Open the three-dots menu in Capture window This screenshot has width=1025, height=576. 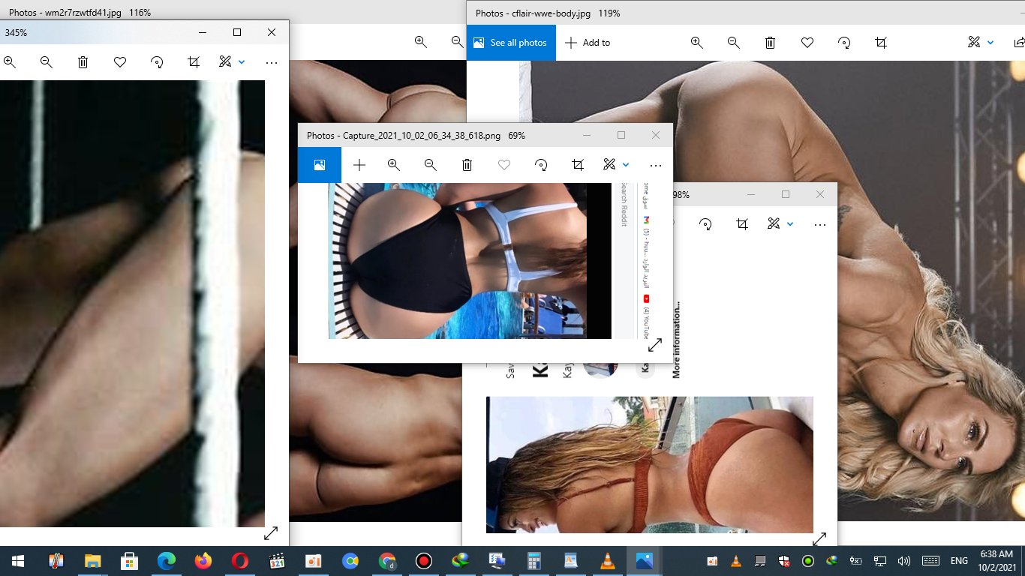[x=655, y=165]
